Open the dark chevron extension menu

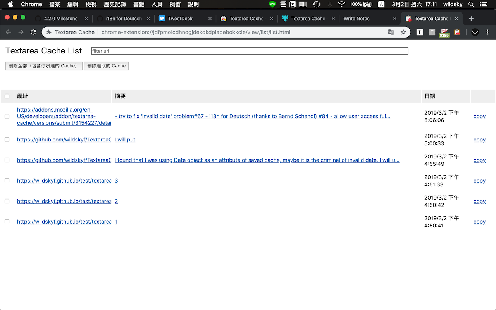[475, 32]
